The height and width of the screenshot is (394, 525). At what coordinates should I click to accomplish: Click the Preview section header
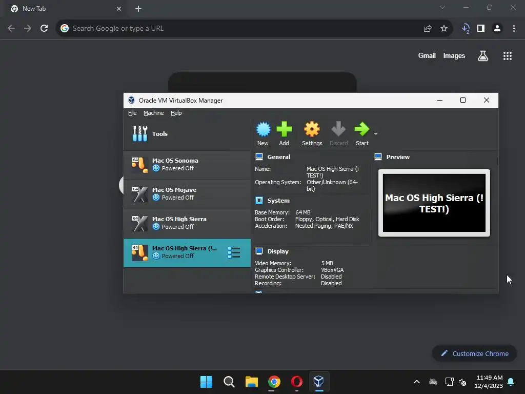(398, 157)
